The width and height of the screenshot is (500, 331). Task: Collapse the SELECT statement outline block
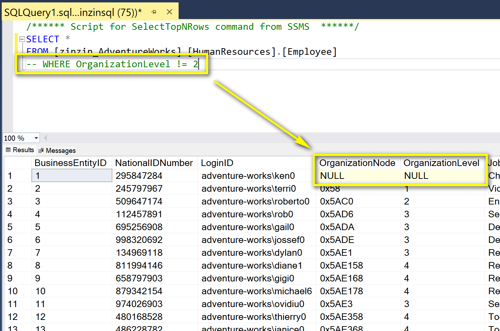pyautogui.click(x=22, y=39)
